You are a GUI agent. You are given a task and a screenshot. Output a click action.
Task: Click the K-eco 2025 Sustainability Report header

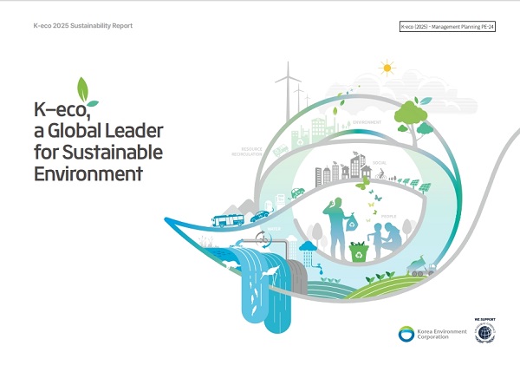click(x=72, y=25)
